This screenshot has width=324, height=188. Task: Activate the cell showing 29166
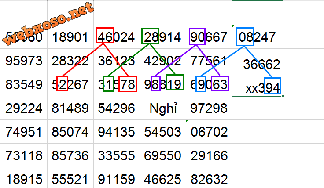pos(209,155)
